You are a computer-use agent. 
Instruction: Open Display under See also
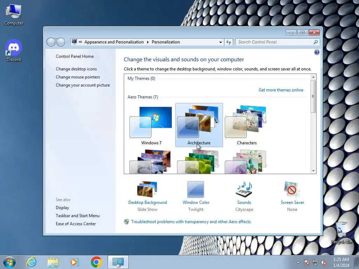pyautogui.click(x=62, y=208)
